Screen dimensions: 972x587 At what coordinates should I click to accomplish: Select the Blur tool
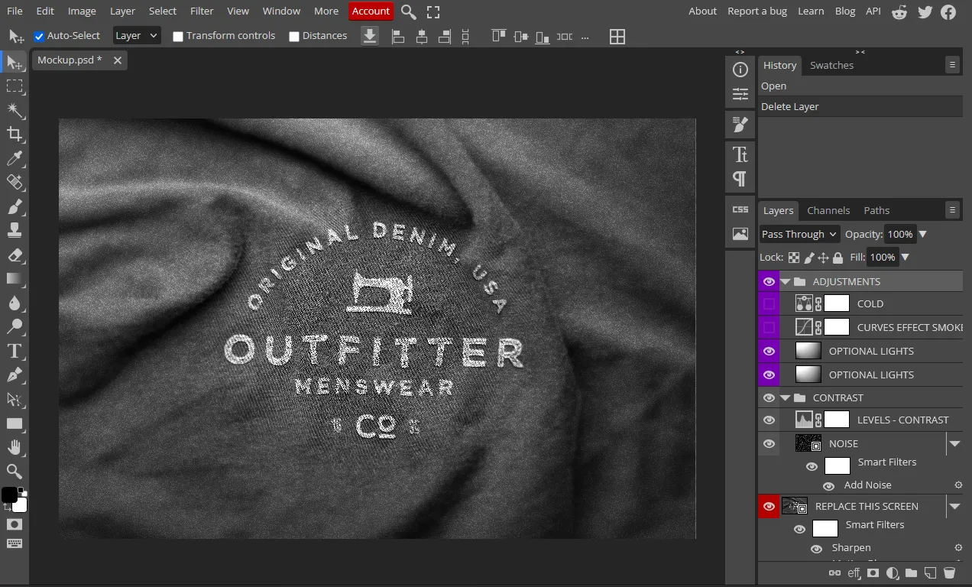[x=15, y=303]
